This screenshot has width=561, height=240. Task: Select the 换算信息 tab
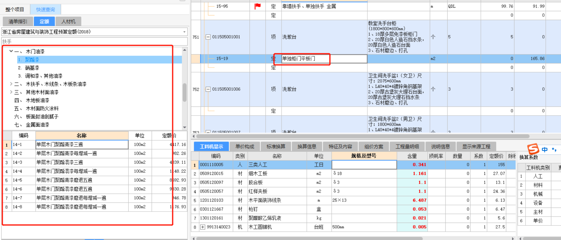[x=307, y=146]
